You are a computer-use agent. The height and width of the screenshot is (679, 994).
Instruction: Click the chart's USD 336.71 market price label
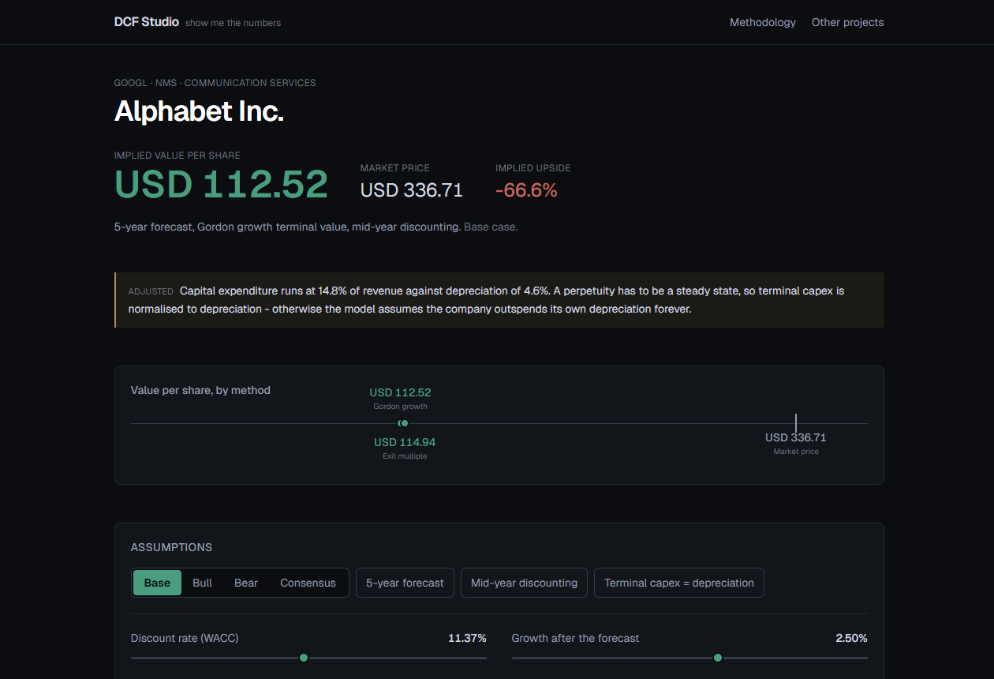tap(796, 437)
